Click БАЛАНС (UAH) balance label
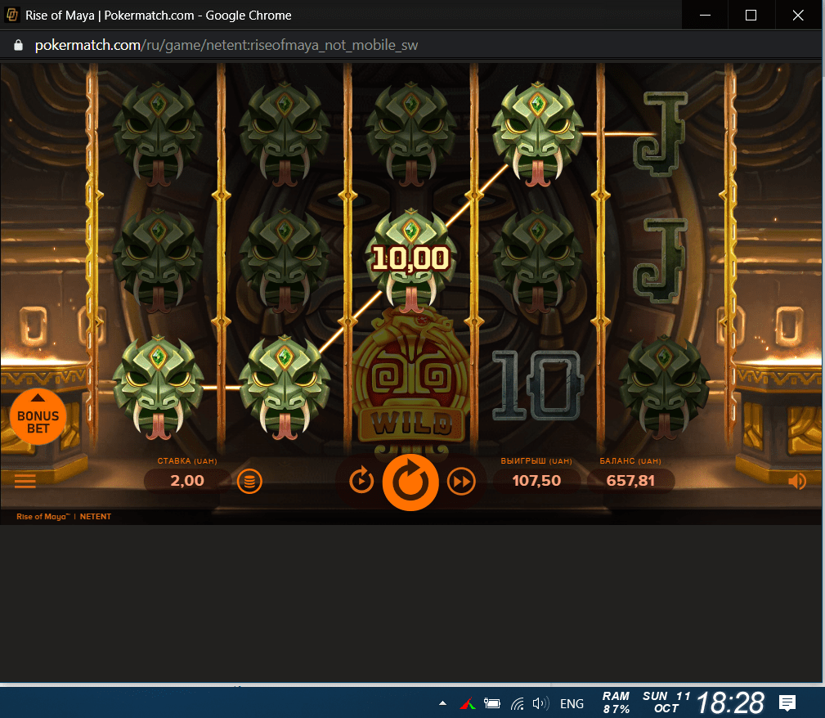Image resolution: width=825 pixels, height=718 pixels. point(630,461)
